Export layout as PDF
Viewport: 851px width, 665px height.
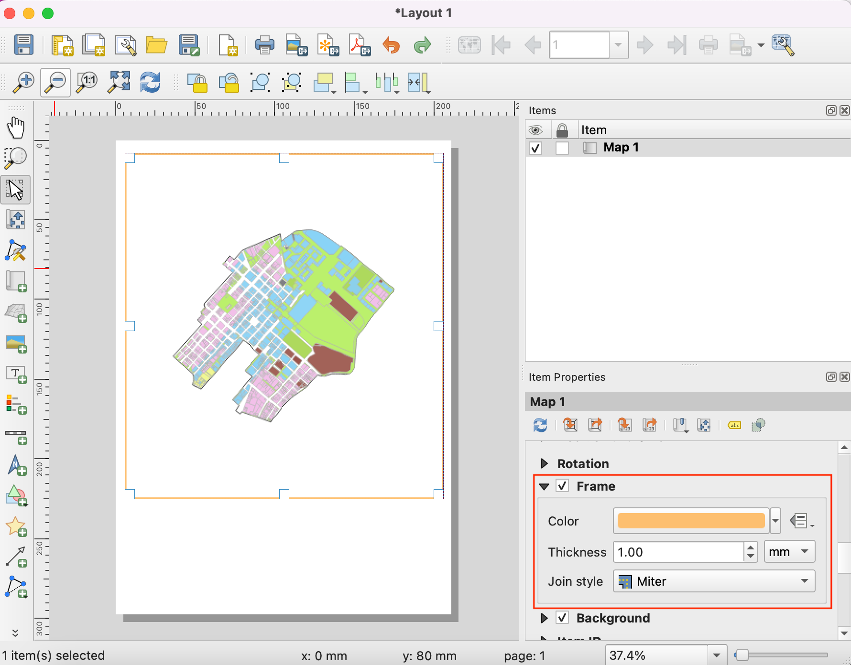coord(360,45)
